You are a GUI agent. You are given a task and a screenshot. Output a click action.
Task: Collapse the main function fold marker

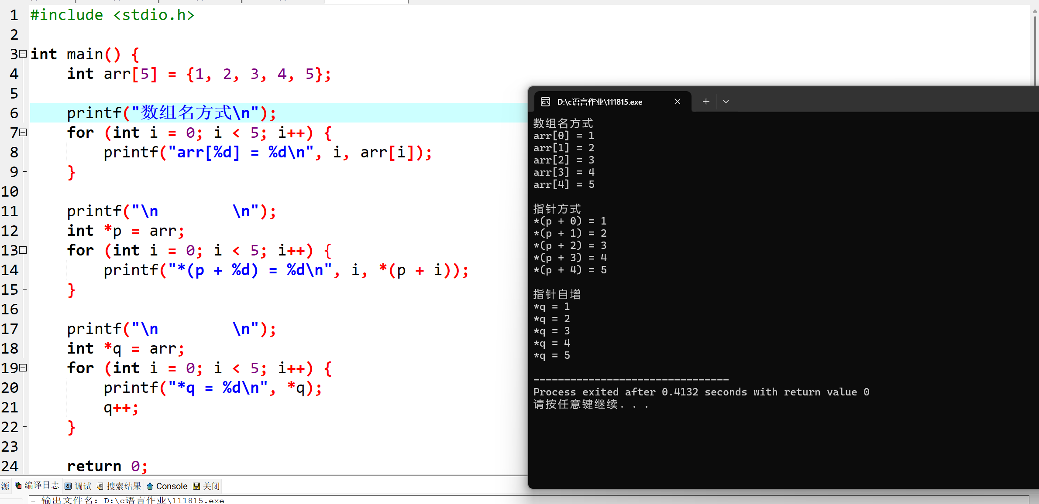23,54
